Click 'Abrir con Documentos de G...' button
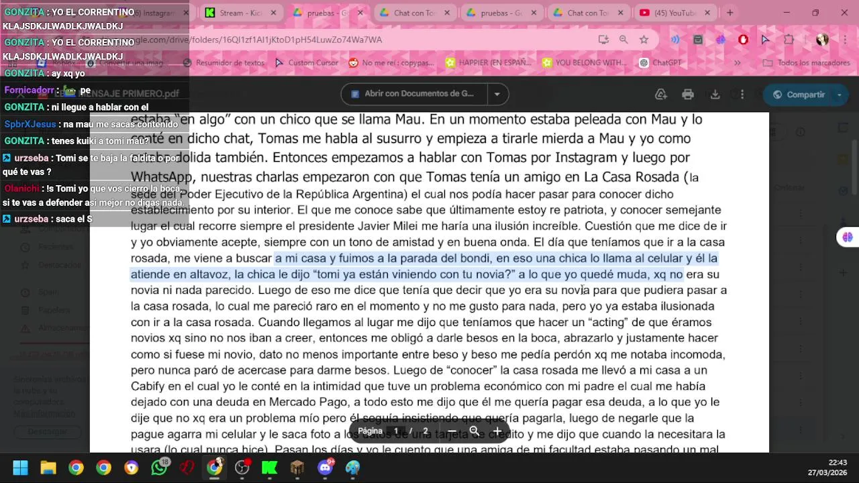This screenshot has height=483, width=859. 413,94
